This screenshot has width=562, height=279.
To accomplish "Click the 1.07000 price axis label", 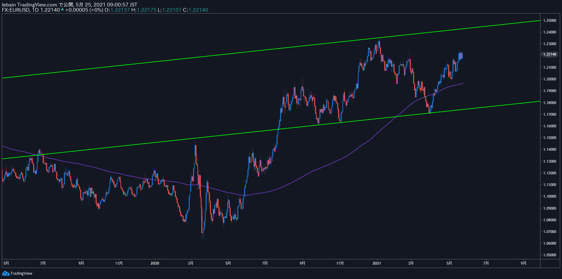I will 550,232.
